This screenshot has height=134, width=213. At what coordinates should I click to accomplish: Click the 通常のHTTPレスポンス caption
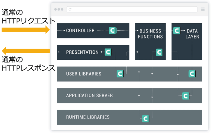(x=28, y=64)
